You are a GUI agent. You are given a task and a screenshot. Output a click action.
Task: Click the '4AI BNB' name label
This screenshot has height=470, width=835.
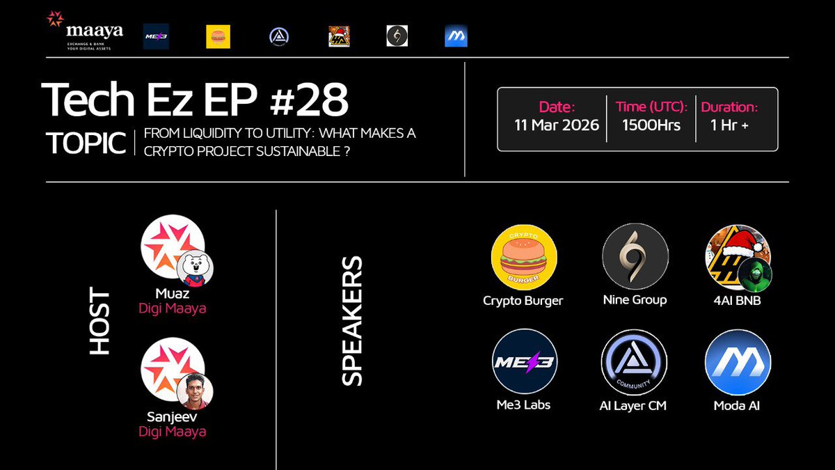click(x=738, y=300)
